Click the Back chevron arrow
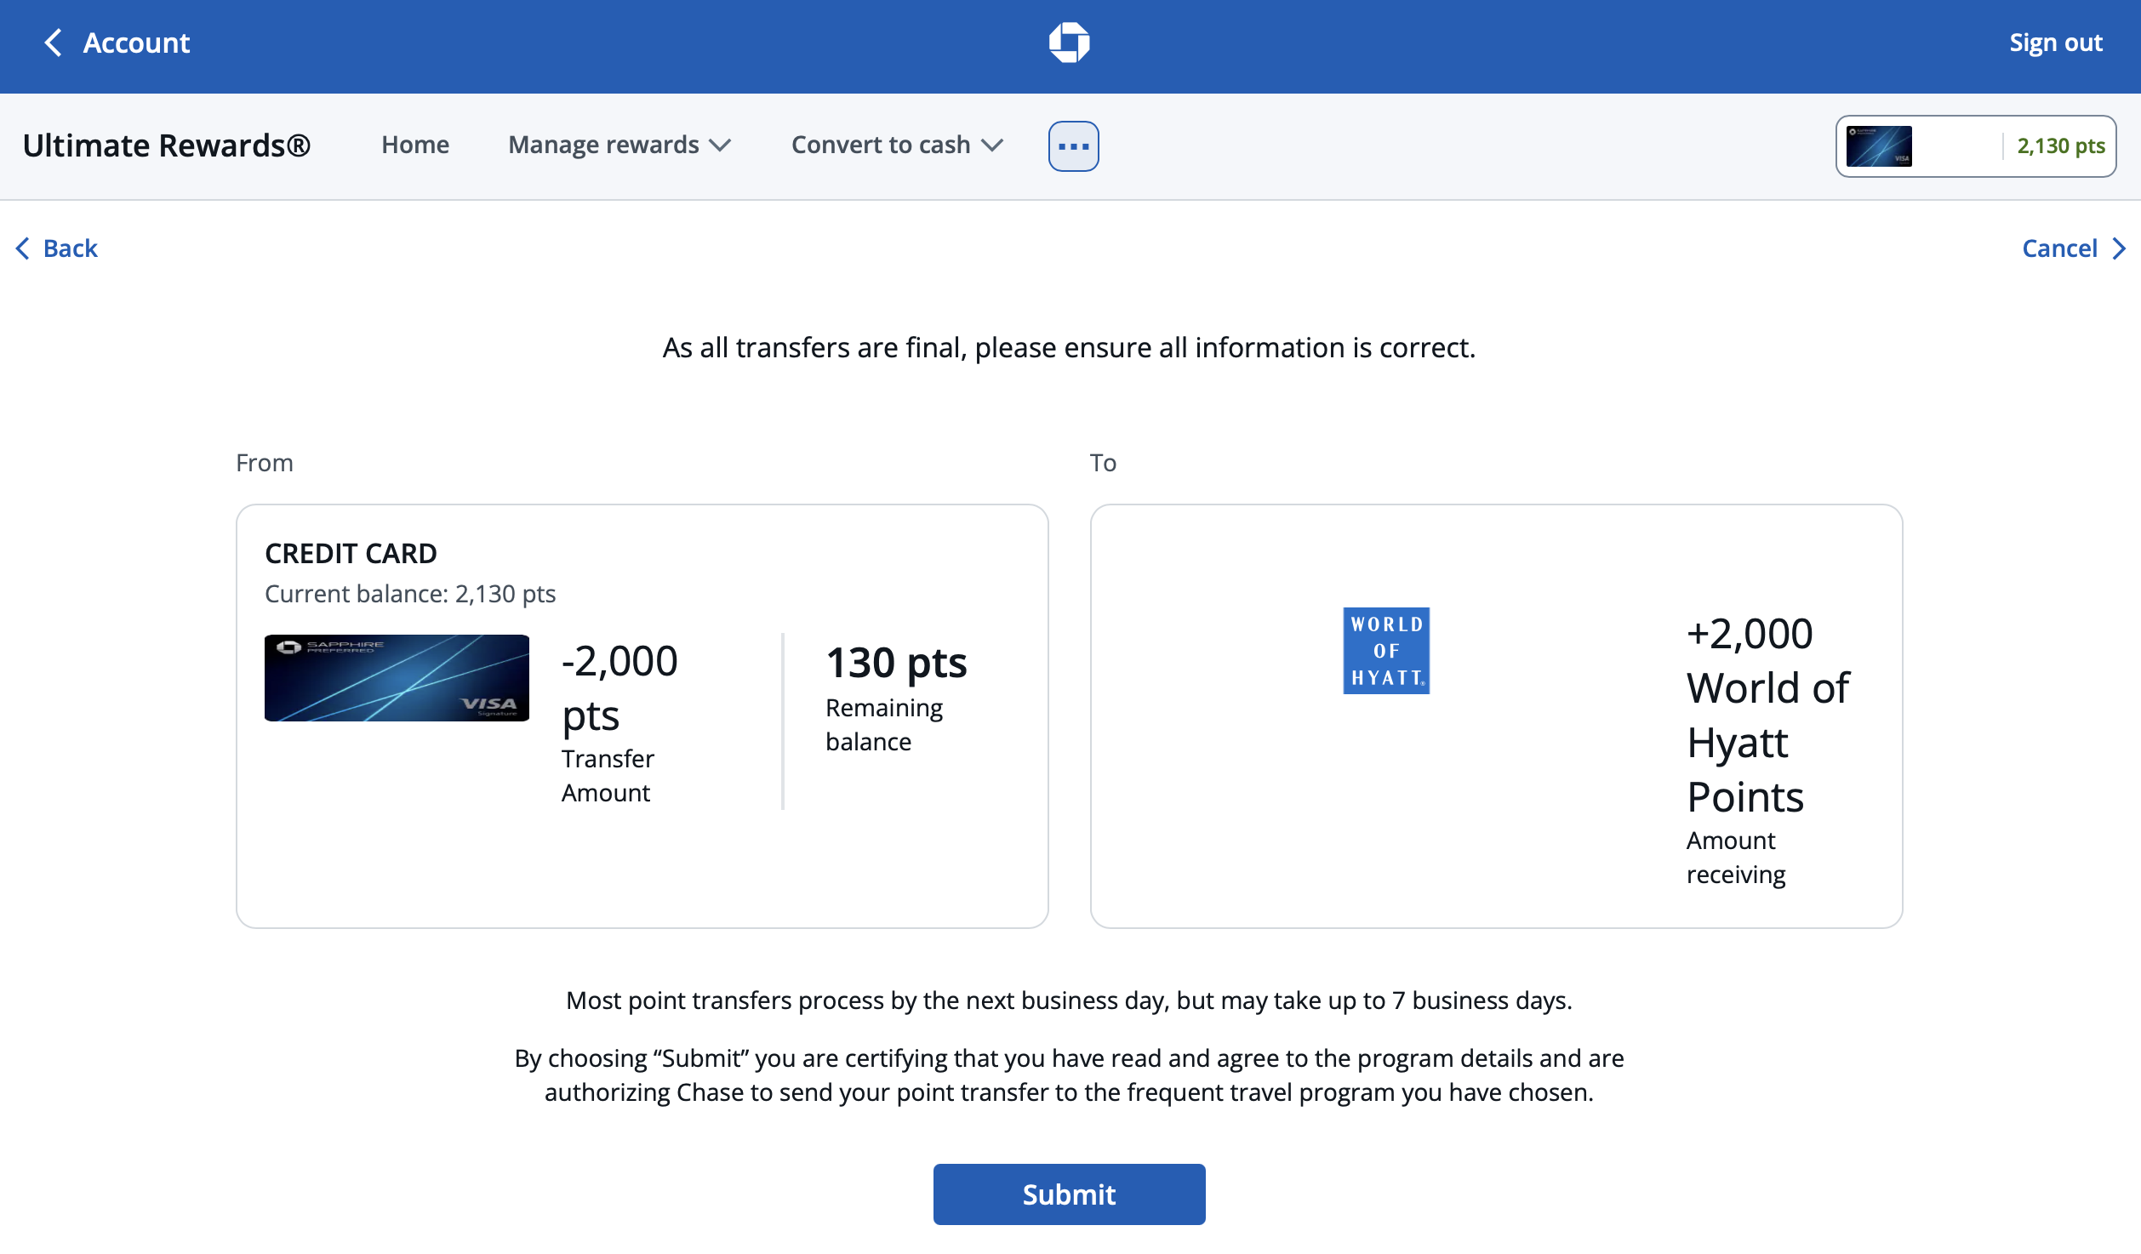2141x1254 pixels. pos(23,248)
